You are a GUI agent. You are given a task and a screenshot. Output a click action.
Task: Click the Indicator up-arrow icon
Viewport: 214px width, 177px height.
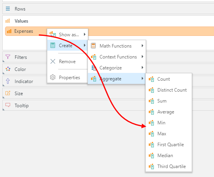coord(8,81)
